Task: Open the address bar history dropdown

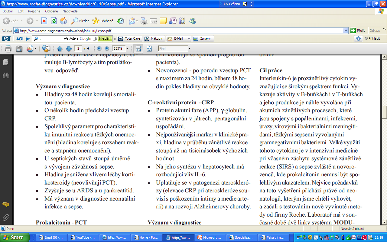Action: (346, 31)
